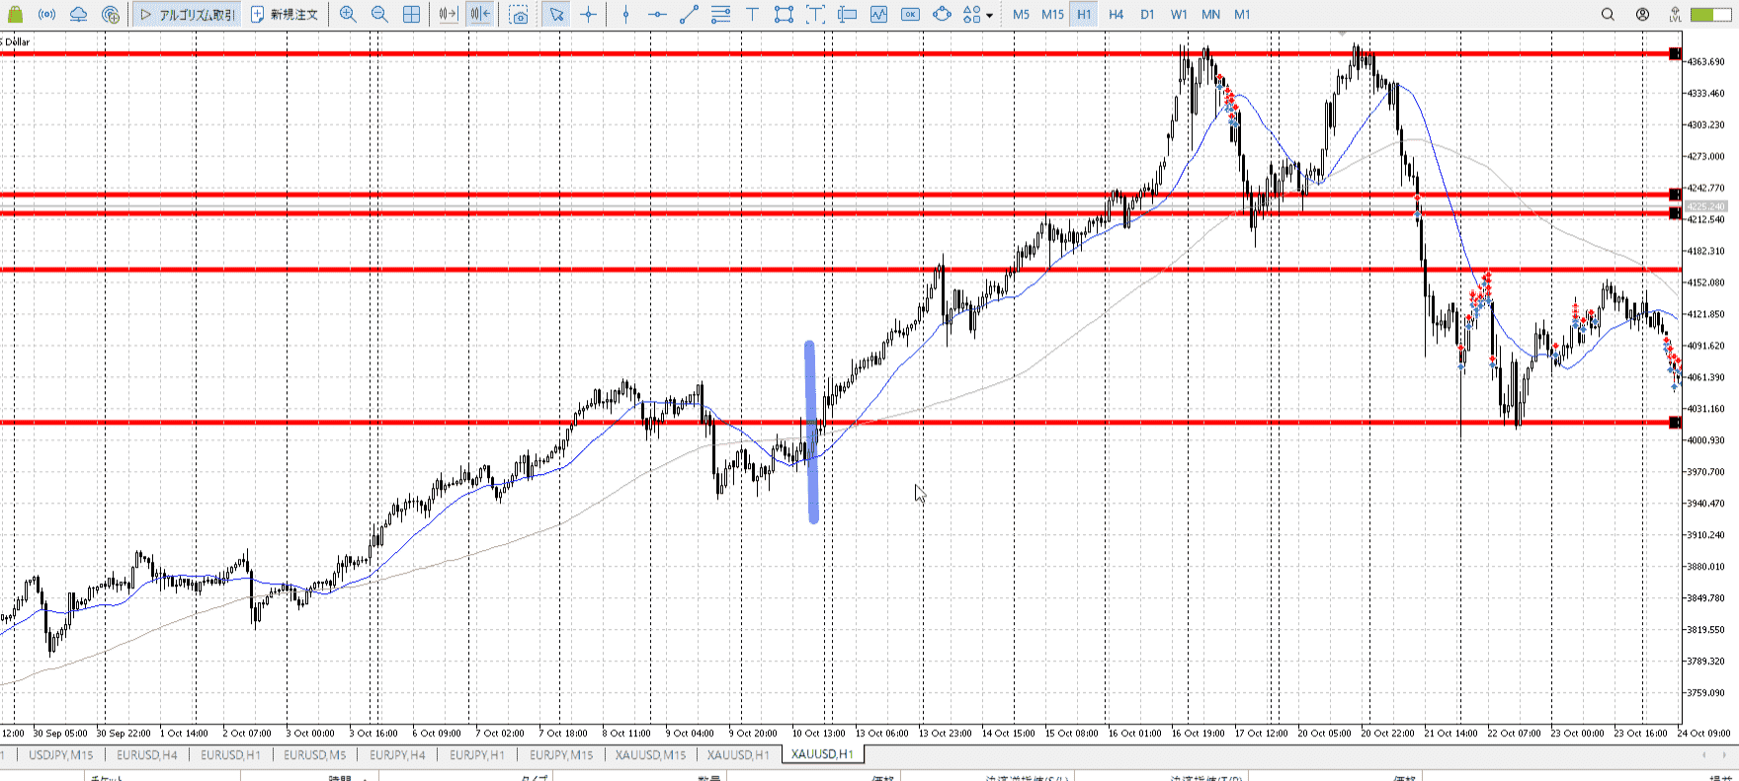Select the trendline drawing tool
The height and width of the screenshot is (781, 1739).
coord(689,15)
